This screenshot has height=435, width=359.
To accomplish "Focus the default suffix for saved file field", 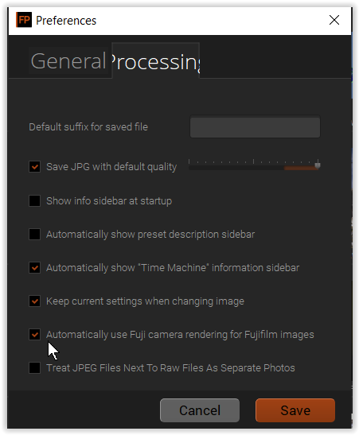I will click(x=255, y=127).
